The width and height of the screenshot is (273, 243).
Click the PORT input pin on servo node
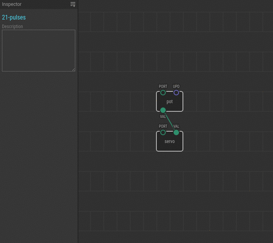pos(163,132)
